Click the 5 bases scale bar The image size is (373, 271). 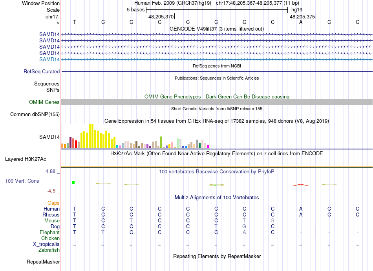[x=217, y=10]
